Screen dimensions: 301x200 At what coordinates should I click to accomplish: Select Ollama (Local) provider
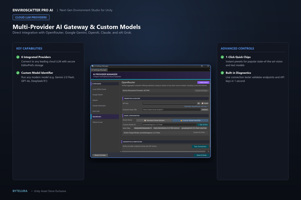(105, 122)
